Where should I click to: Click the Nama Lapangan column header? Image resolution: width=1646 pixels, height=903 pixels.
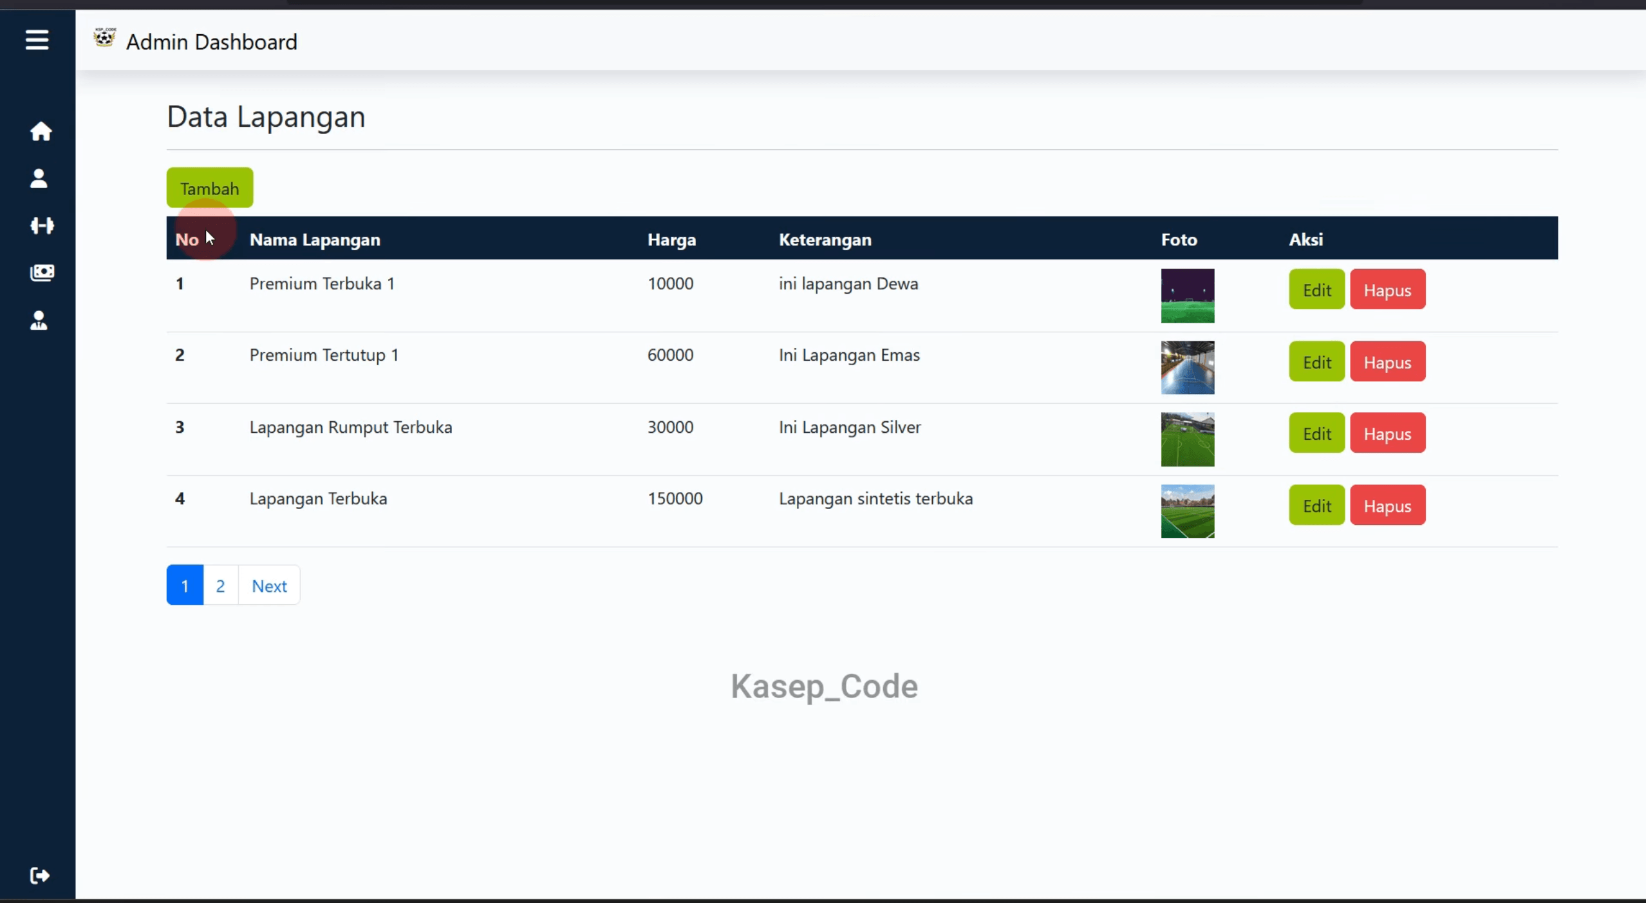(x=315, y=240)
